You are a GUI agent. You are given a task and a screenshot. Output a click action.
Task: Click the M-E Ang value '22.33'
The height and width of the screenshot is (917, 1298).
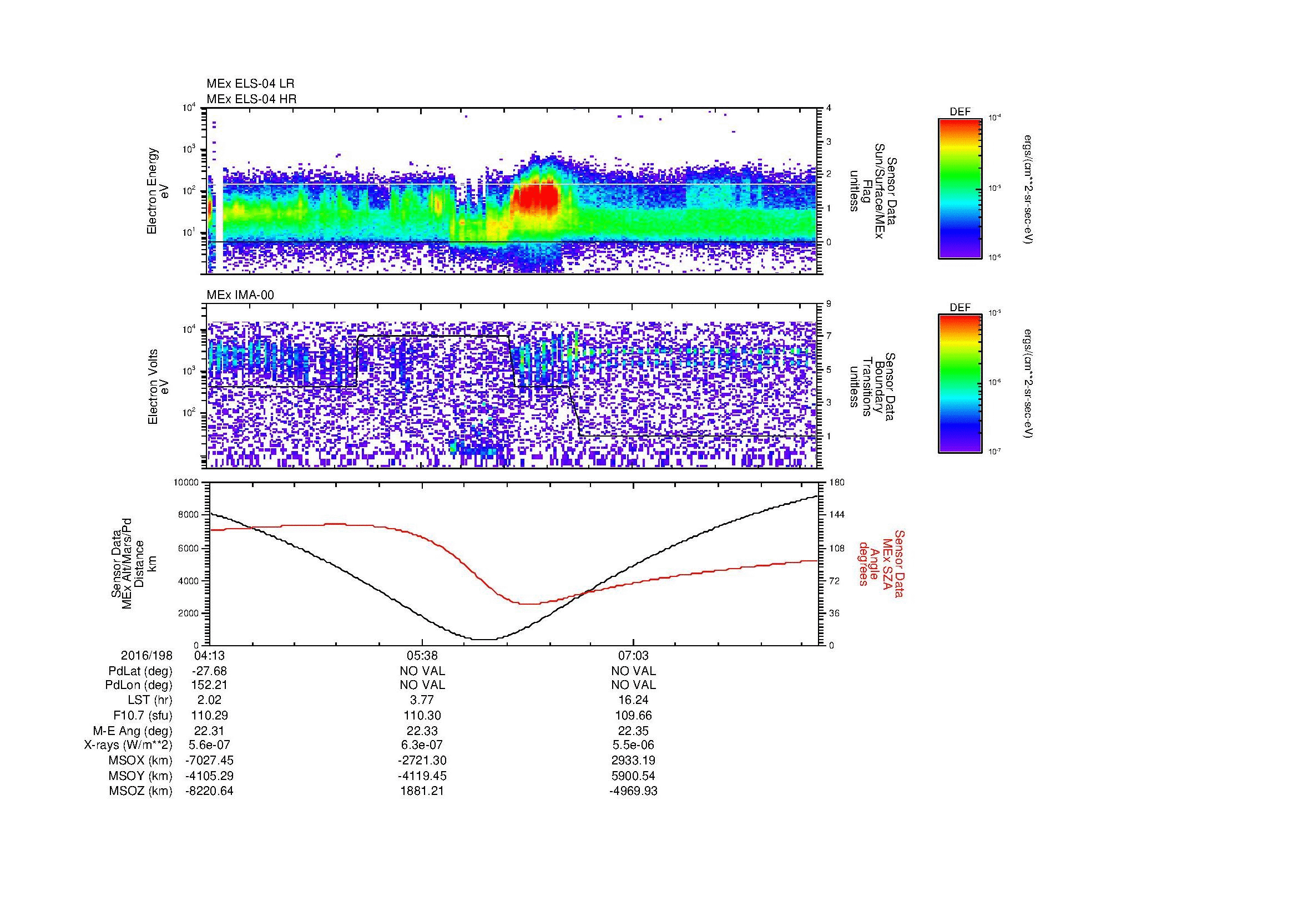(x=422, y=731)
